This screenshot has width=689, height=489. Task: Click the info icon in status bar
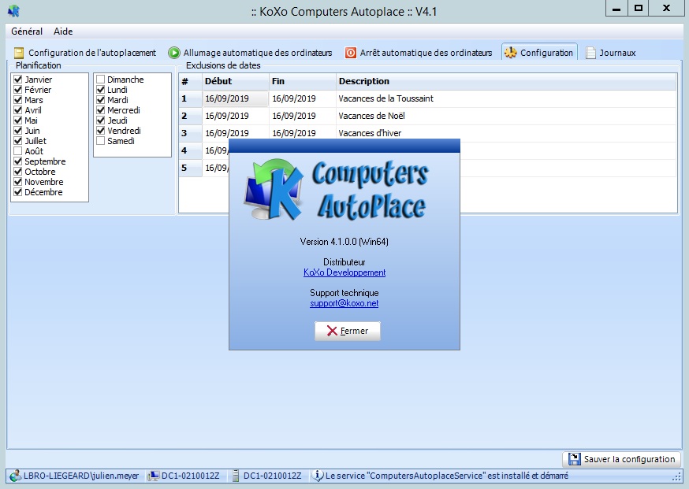317,476
